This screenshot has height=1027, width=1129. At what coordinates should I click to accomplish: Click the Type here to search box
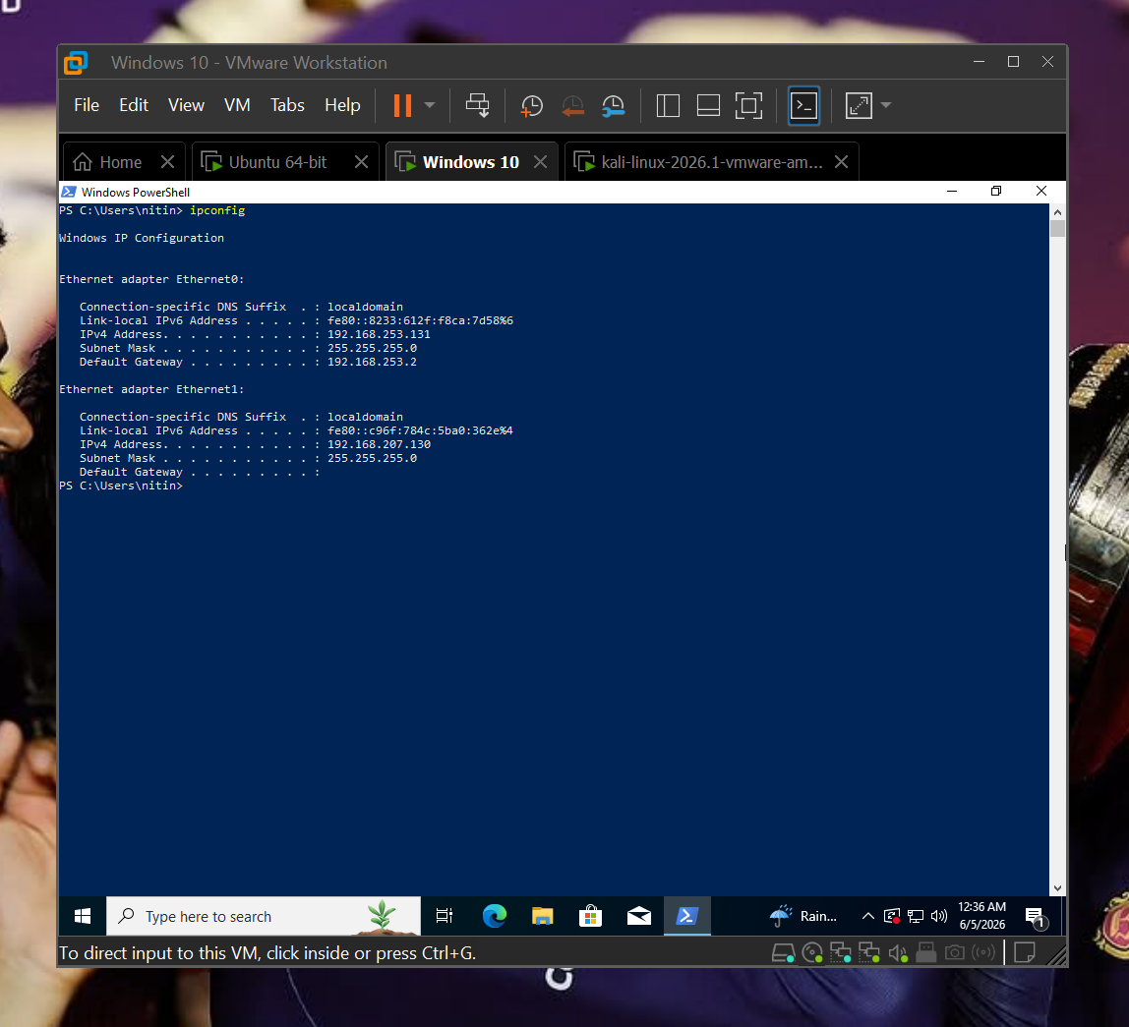point(264,916)
